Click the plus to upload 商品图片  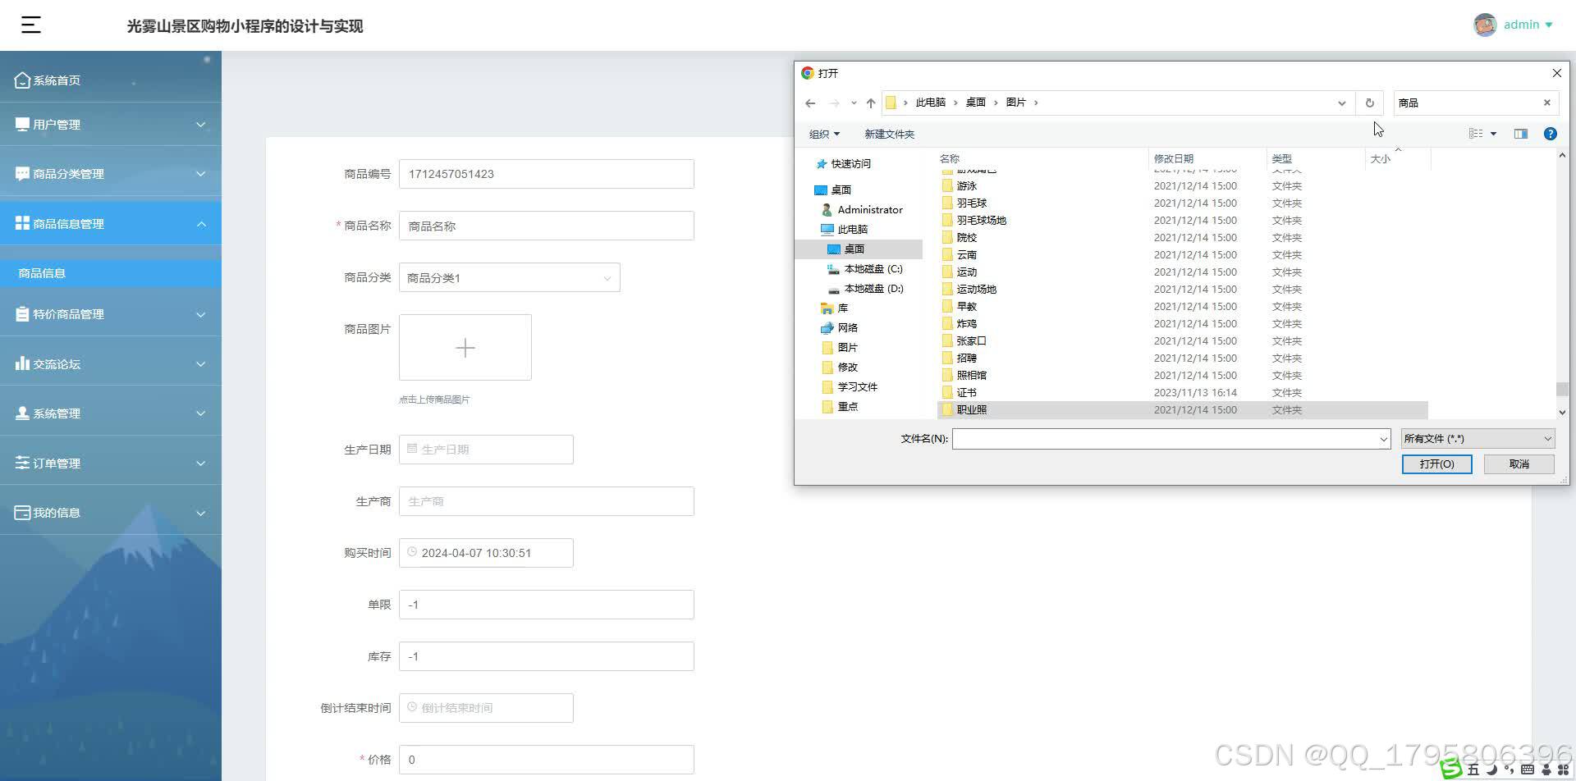(x=465, y=348)
